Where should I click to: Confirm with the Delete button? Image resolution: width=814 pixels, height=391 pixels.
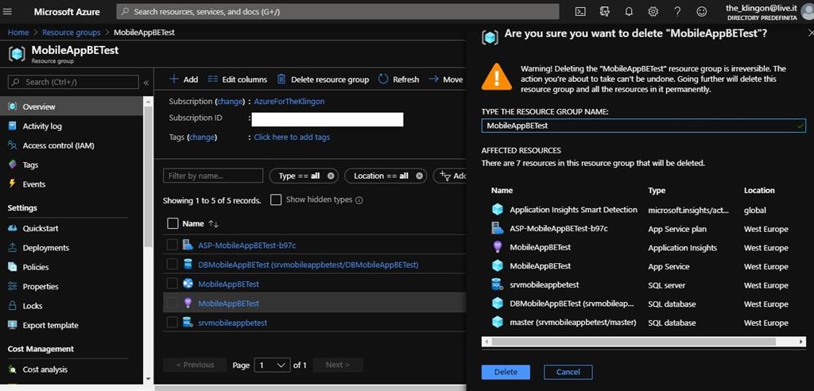(506, 372)
